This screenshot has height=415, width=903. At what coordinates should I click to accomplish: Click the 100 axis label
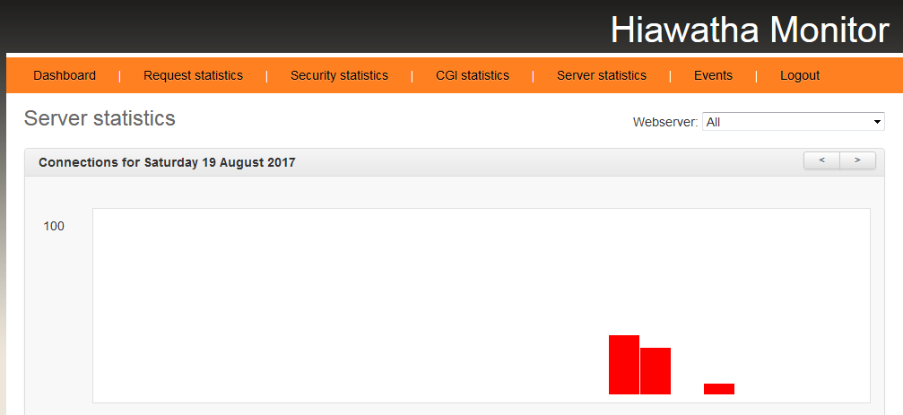[x=54, y=226]
